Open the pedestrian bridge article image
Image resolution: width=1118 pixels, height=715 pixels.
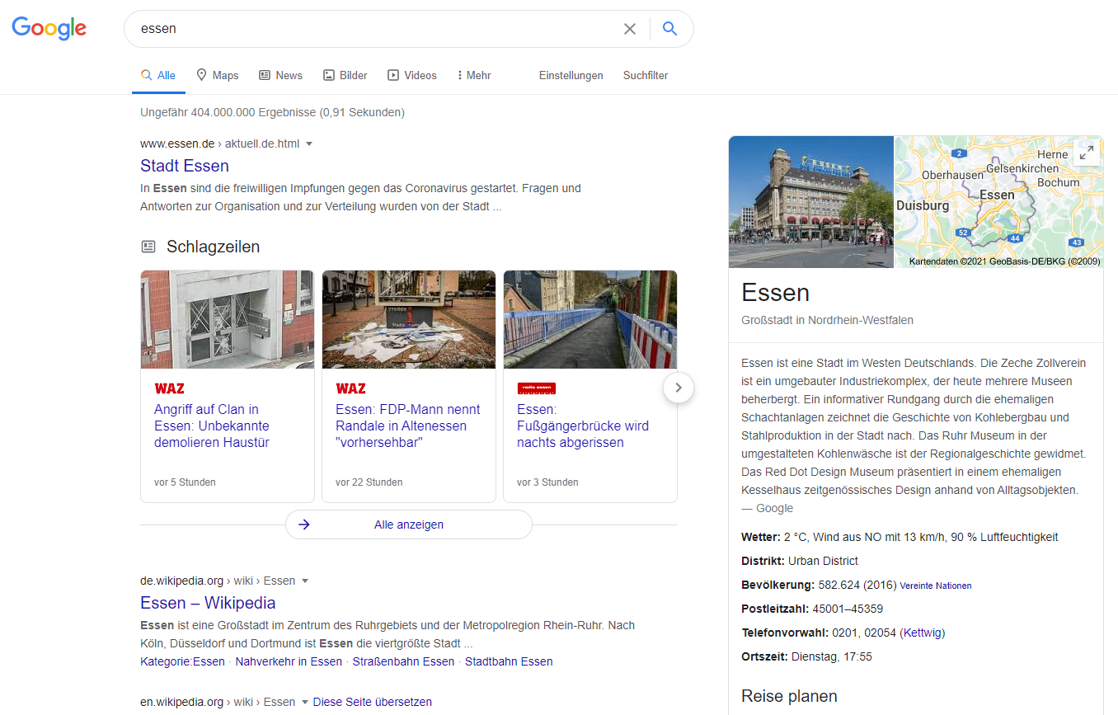pos(590,319)
